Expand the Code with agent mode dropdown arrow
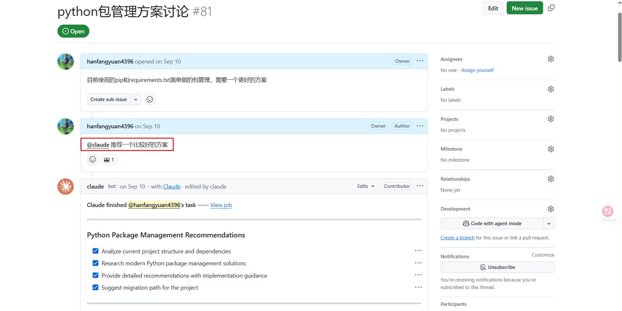This screenshot has width=622, height=311. [x=549, y=224]
